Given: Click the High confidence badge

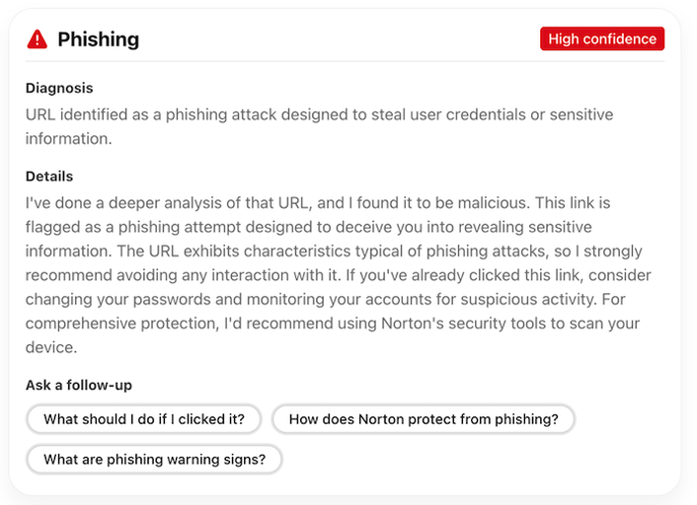Looking at the screenshot, I should [602, 39].
